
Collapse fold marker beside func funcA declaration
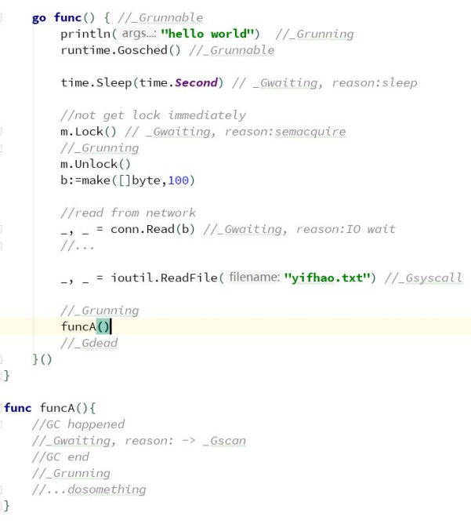point(3,407)
